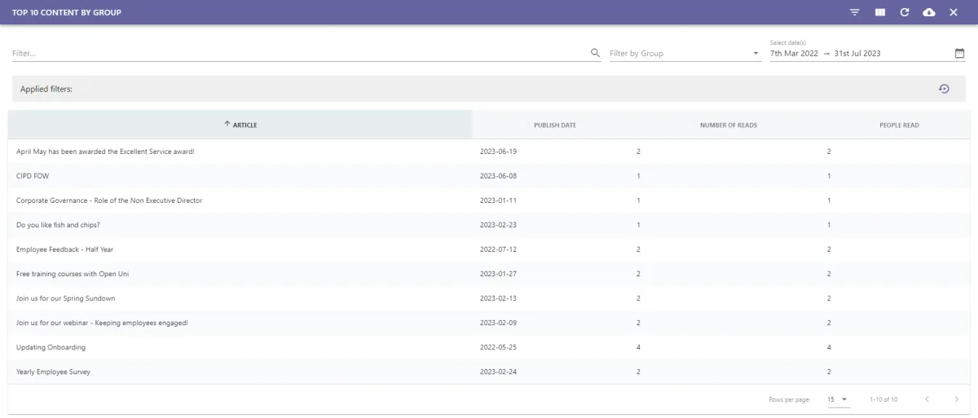Screen dimensions: 978x418
Task: Open the date range field
Action: pos(861,53)
